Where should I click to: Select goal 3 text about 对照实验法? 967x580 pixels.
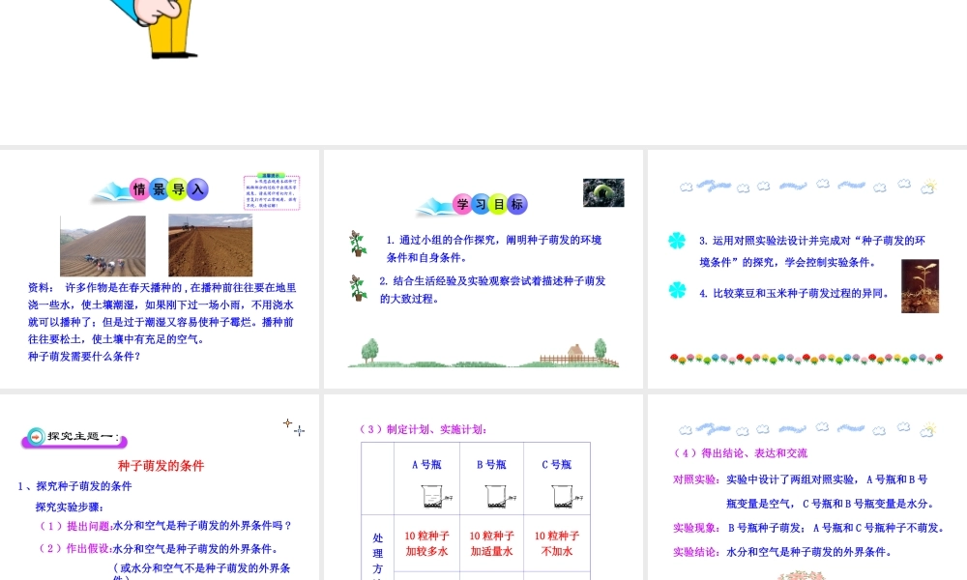point(812,251)
